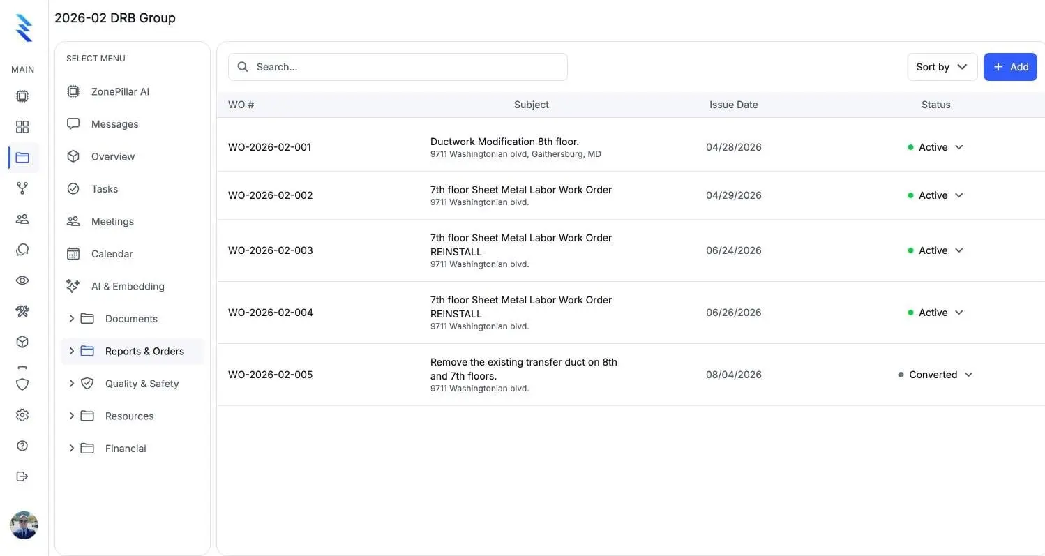Expand the Documents folder chevron

71,319
